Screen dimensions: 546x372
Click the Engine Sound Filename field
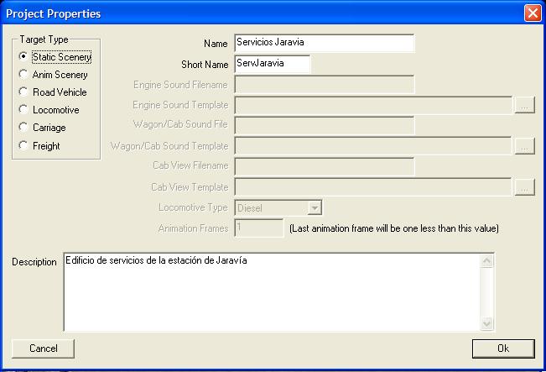(324, 84)
